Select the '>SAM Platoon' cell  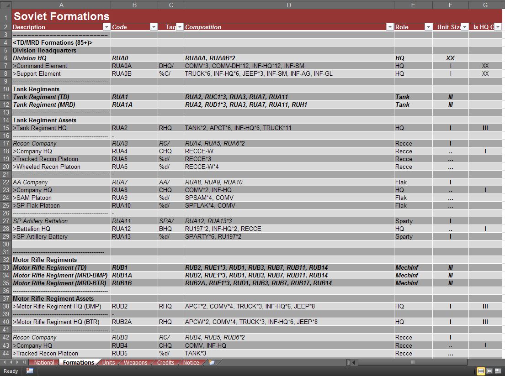click(x=61, y=198)
